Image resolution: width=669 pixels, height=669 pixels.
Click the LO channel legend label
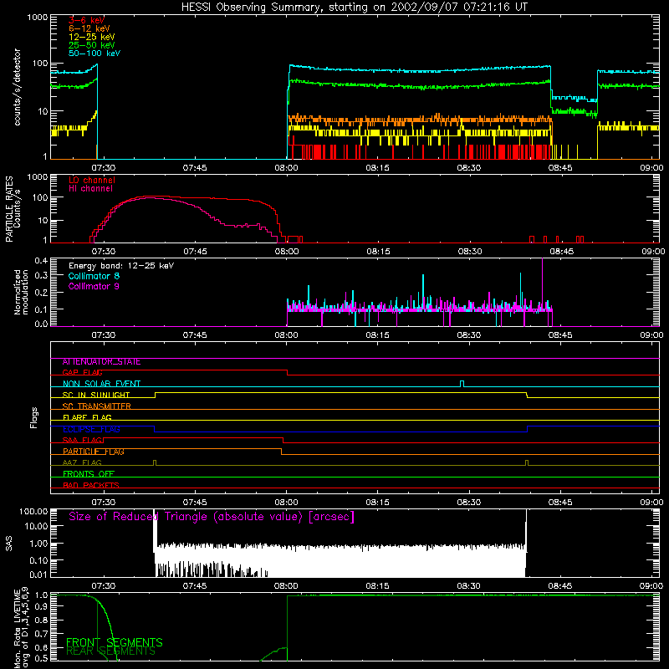tap(92, 180)
